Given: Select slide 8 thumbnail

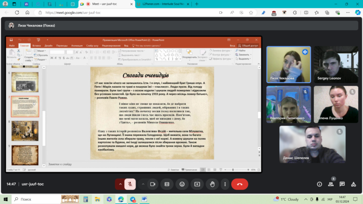Looking at the screenshot, I should pos(25,131).
